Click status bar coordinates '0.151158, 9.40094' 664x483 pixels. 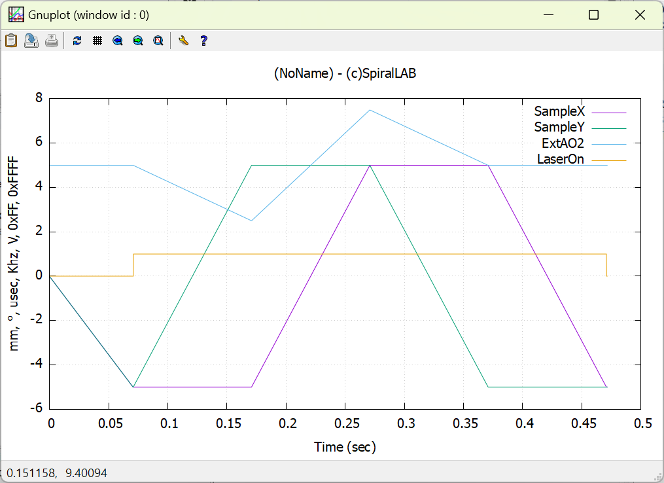point(57,473)
